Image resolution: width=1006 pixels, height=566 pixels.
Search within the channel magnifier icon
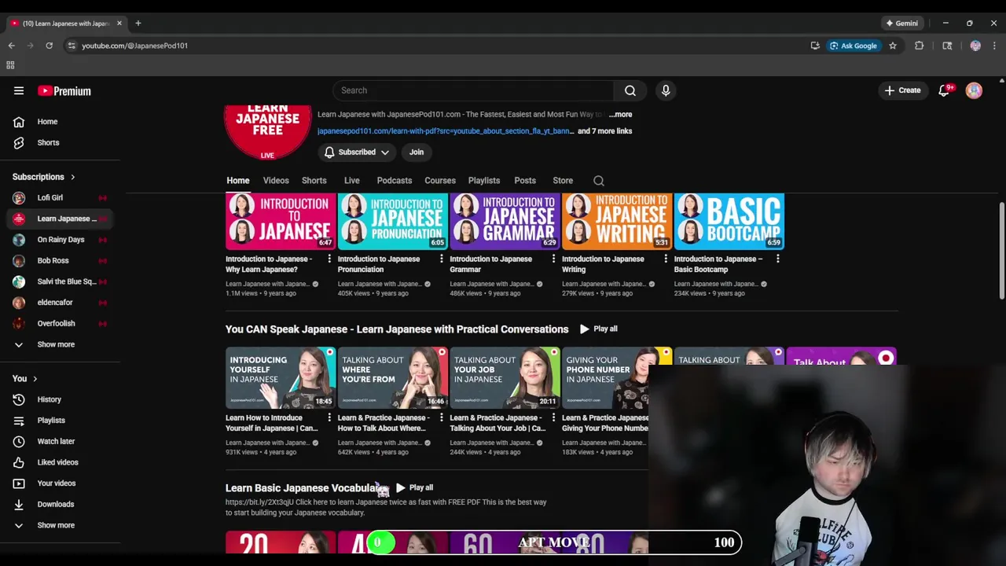[x=599, y=181]
